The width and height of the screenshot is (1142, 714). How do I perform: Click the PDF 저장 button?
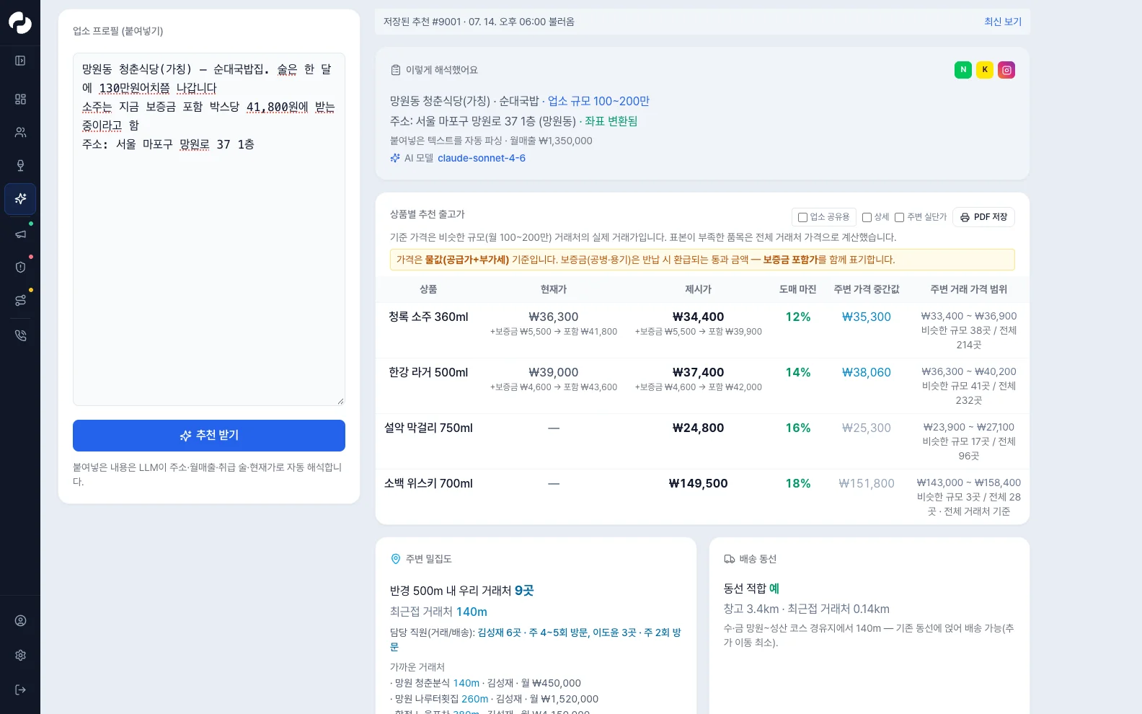(x=983, y=217)
